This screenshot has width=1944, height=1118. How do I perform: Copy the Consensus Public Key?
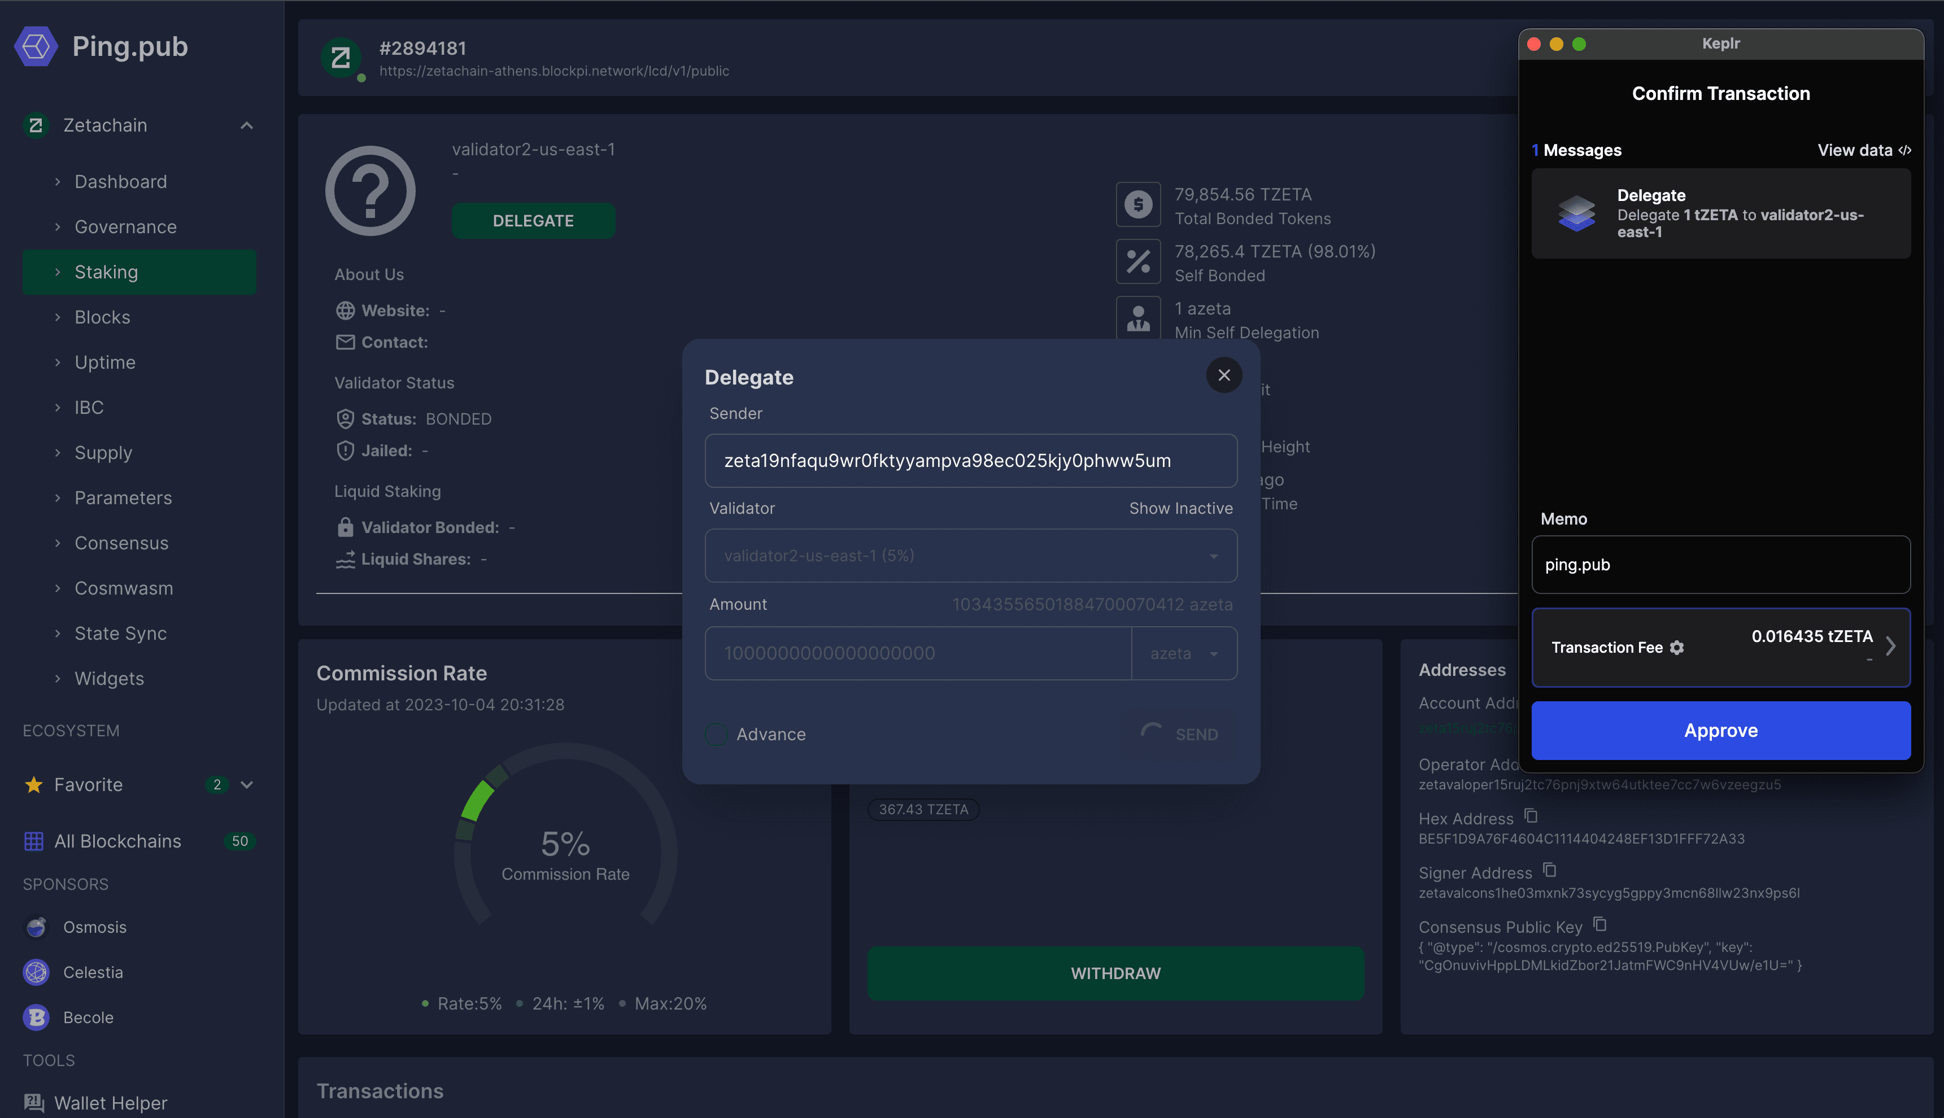click(1600, 924)
